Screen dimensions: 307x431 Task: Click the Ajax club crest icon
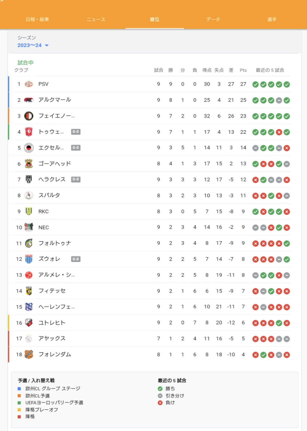click(x=28, y=339)
